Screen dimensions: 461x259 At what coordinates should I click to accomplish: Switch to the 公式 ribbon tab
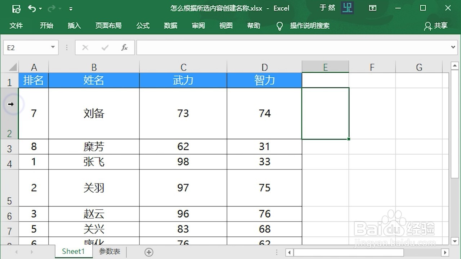(143, 26)
